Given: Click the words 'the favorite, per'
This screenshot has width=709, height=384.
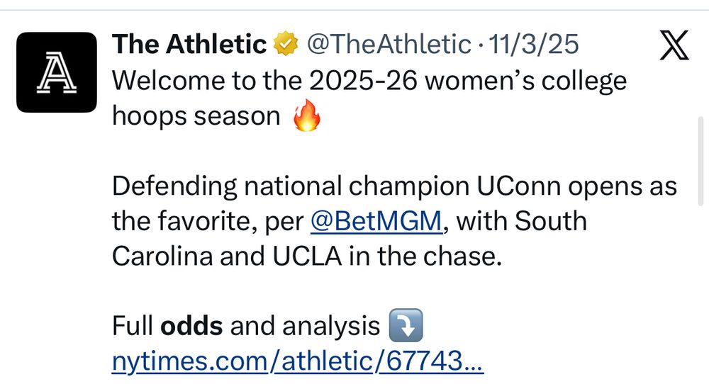Looking at the screenshot, I should click(210, 222).
